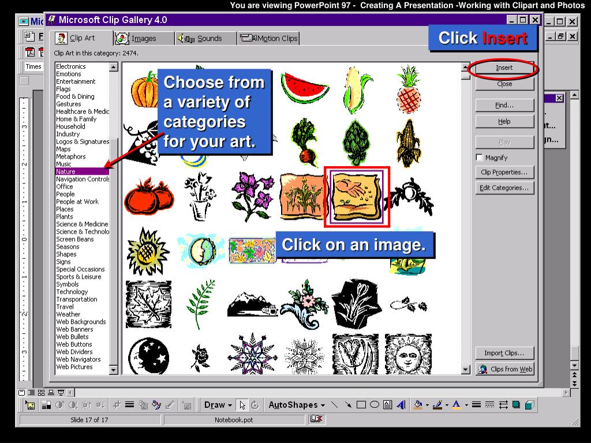This screenshot has height=443, width=591.
Task: Switch to the Clip Art tab
Action: click(82, 37)
